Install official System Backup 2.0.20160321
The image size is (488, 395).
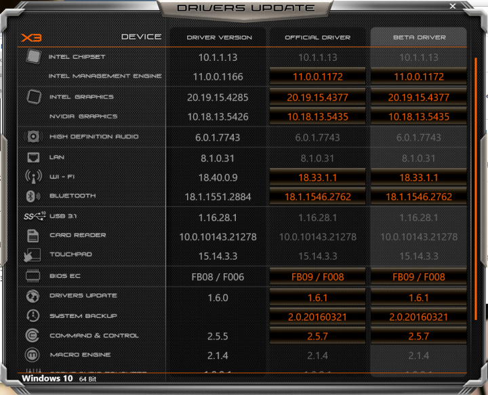point(317,317)
